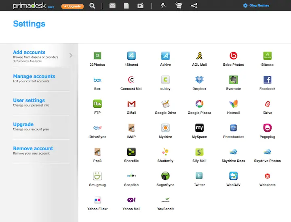Select the Pogoplug service icon
The image size is (291, 222).
268,128
